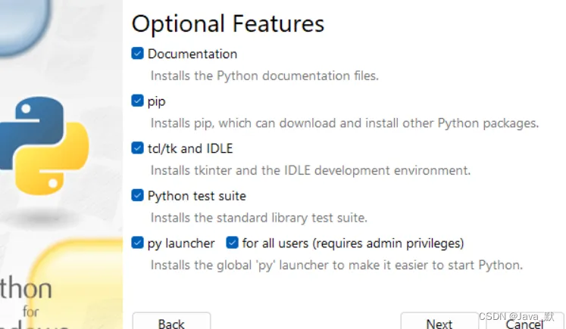Toggle the pip checkbox

pos(137,101)
